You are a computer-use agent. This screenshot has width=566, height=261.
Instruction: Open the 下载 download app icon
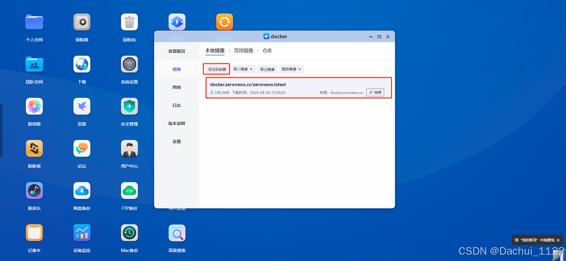[82, 64]
